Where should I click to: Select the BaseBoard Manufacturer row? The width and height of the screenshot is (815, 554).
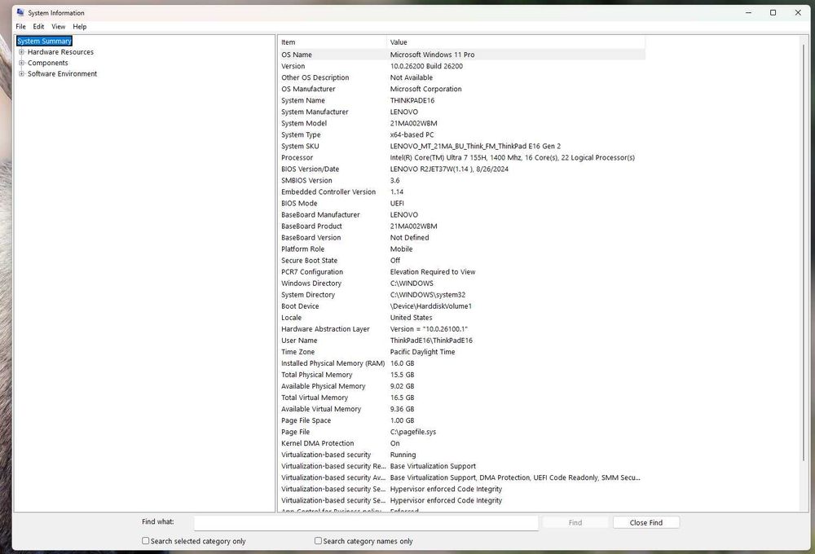(461, 214)
